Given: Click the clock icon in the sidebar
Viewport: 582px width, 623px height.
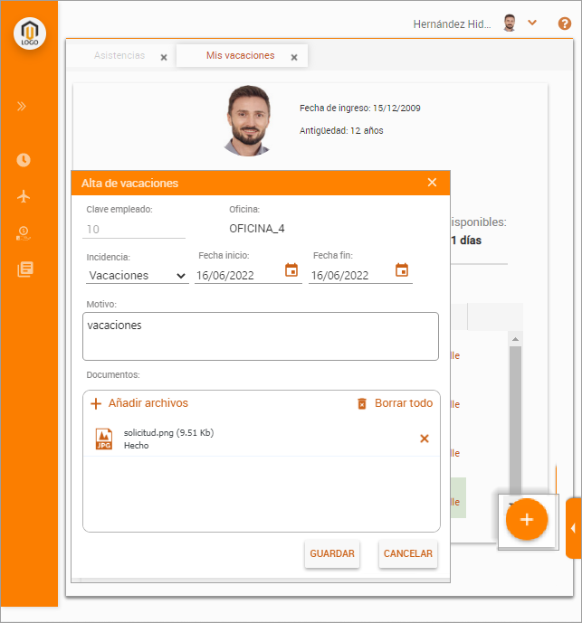Looking at the screenshot, I should tap(24, 160).
